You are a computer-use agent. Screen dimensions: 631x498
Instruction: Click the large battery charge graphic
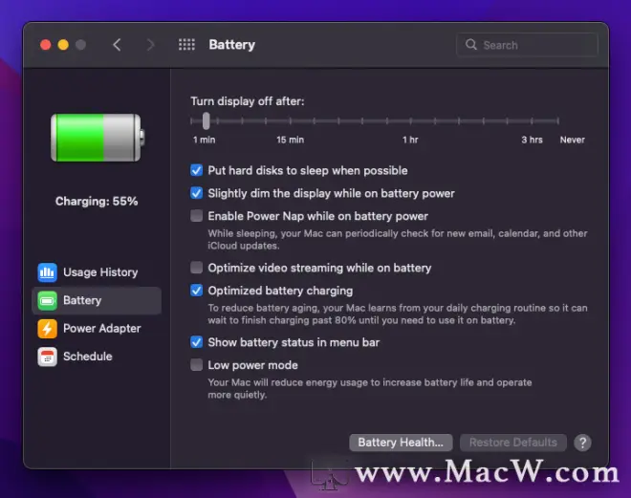point(98,138)
